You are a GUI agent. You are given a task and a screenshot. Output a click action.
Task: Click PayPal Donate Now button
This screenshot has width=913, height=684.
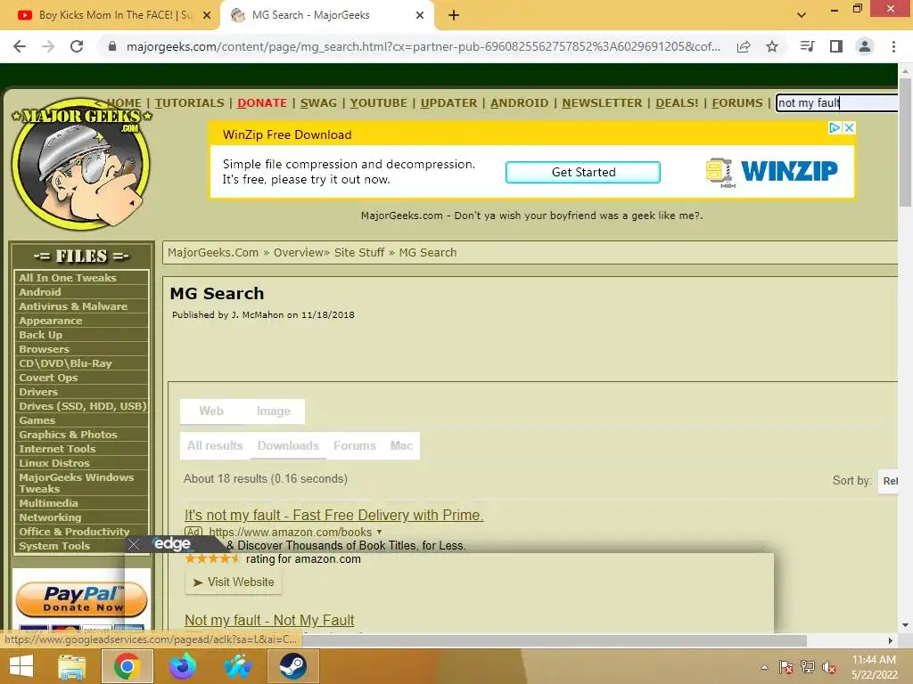click(81, 599)
